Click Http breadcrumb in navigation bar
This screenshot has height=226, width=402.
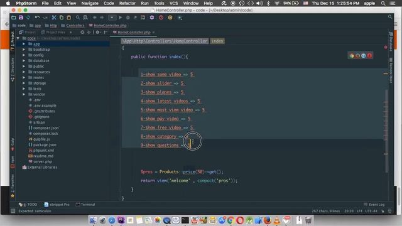(51, 25)
